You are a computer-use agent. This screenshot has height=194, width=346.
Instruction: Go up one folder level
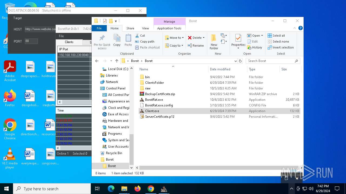point(117,61)
